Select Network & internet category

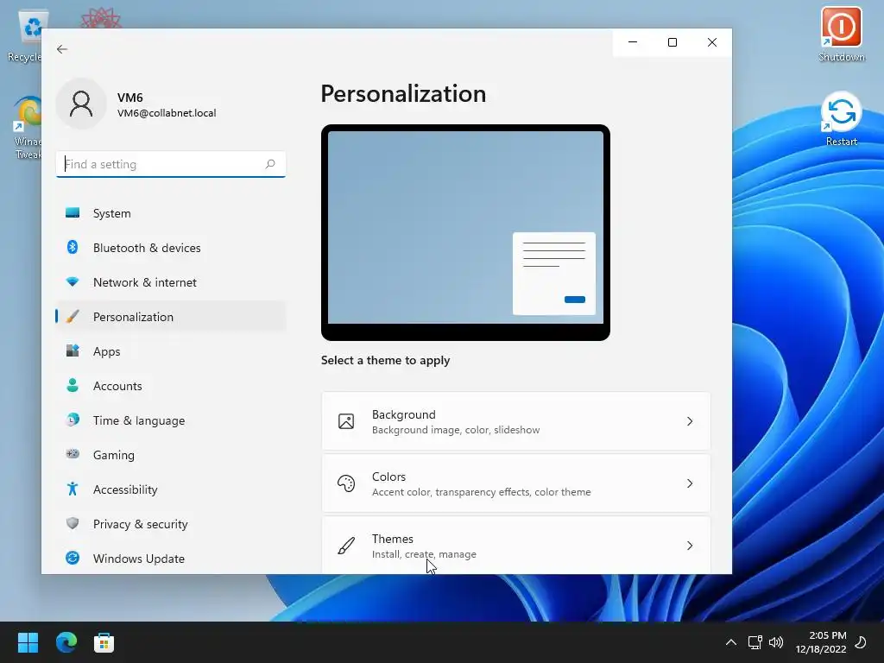[x=171, y=282]
